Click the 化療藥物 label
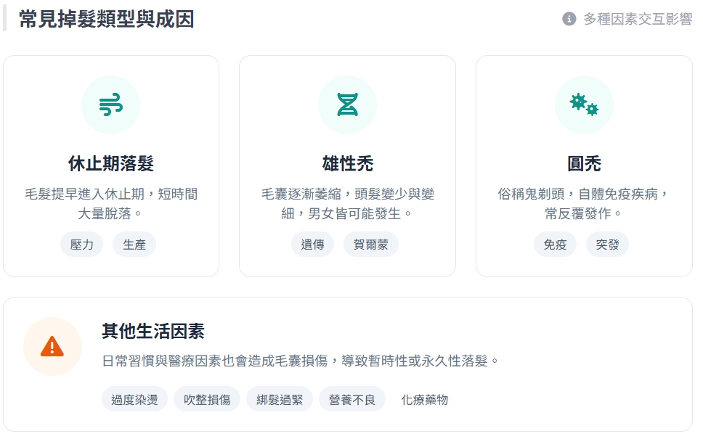This screenshot has width=703, height=439. click(425, 399)
